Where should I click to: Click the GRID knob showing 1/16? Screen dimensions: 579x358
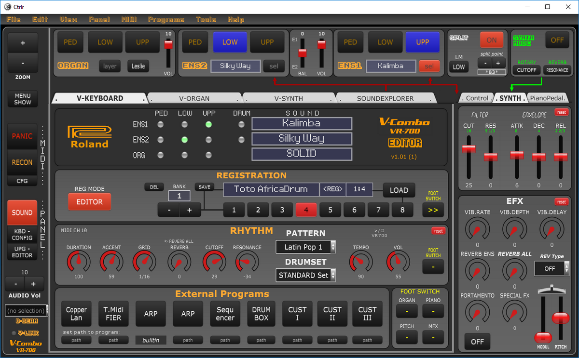click(144, 262)
